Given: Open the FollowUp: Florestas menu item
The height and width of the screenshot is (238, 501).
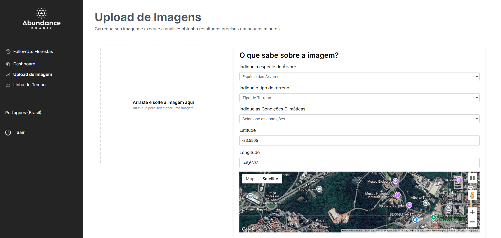Looking at the screenshot, I should 33,52.
